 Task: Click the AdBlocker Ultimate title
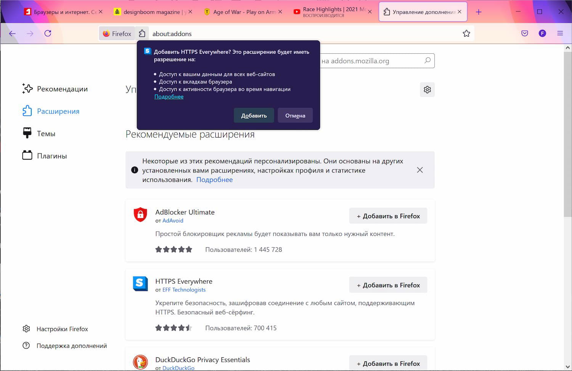click(185, 212)
